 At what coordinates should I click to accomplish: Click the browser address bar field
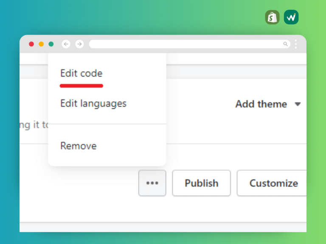point(190,44)
